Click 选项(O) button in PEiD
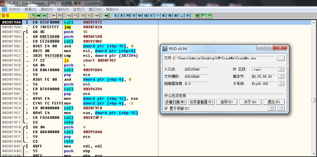317x157 pixels. click(x=227, y=102)
